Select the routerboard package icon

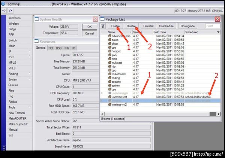tap(109, 74)
